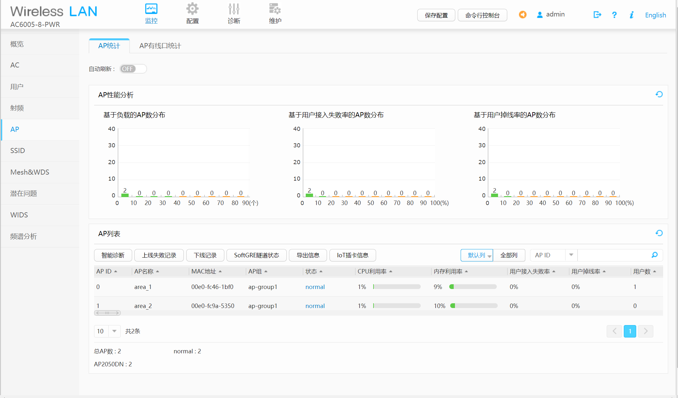This screenshot has width=678, height=398.
Task: Open WIDS in sidebar
Action: (40, 215)
